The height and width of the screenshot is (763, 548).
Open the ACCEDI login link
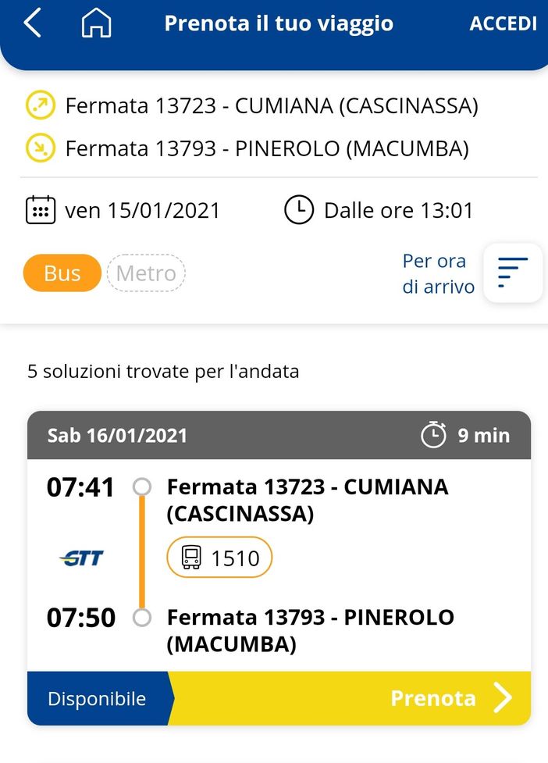click(x=503, y=23)
